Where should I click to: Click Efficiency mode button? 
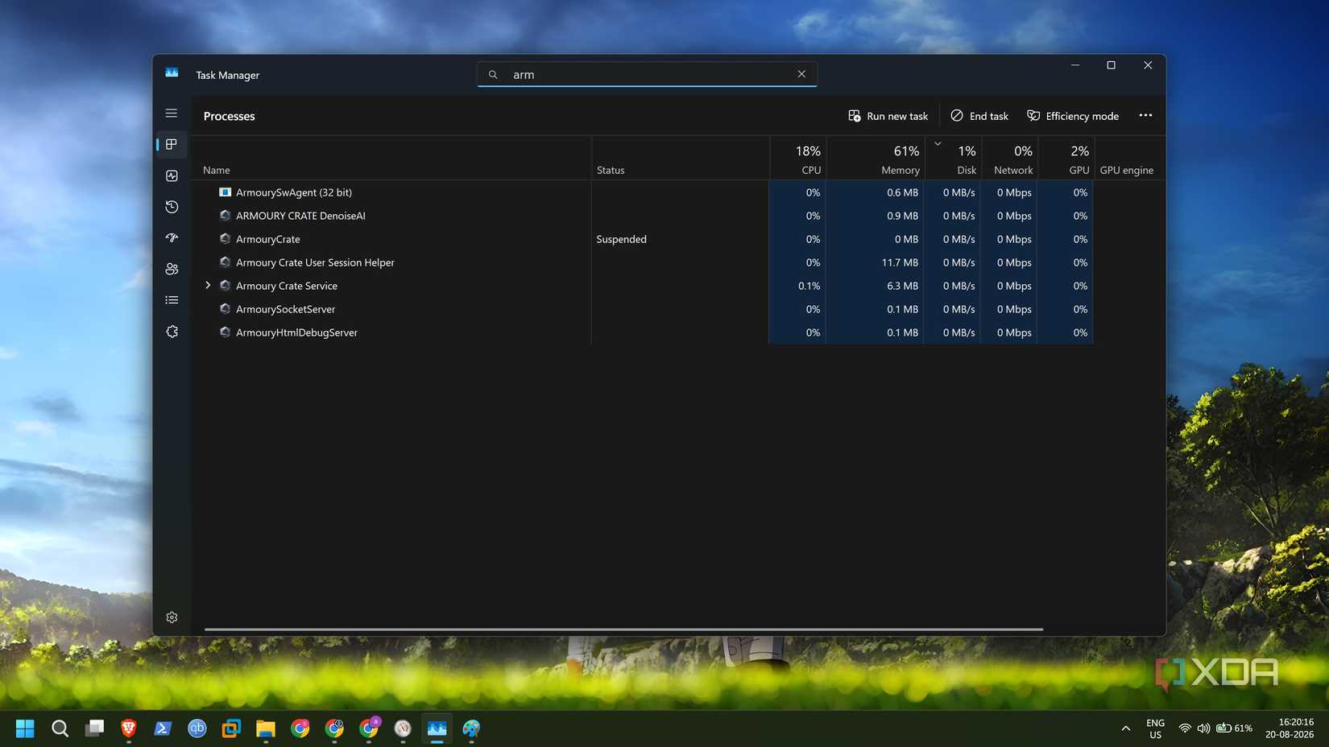(x=1073, y=116)
